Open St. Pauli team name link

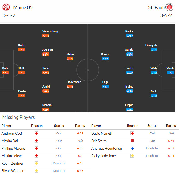[x=156, y=7]
